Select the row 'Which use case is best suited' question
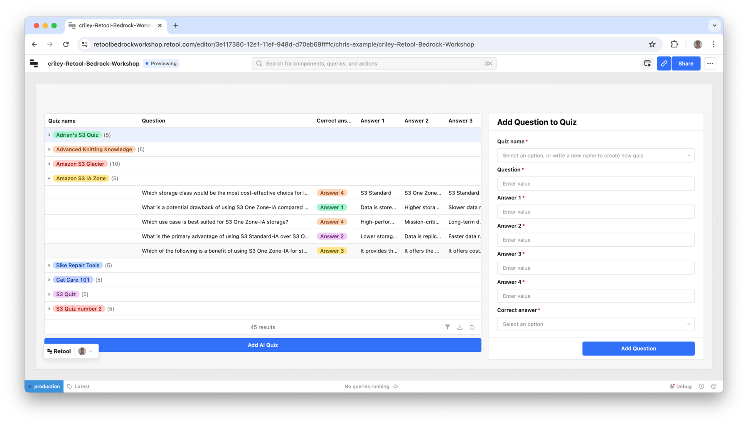 pyautogui.click(x=263, y=222)
